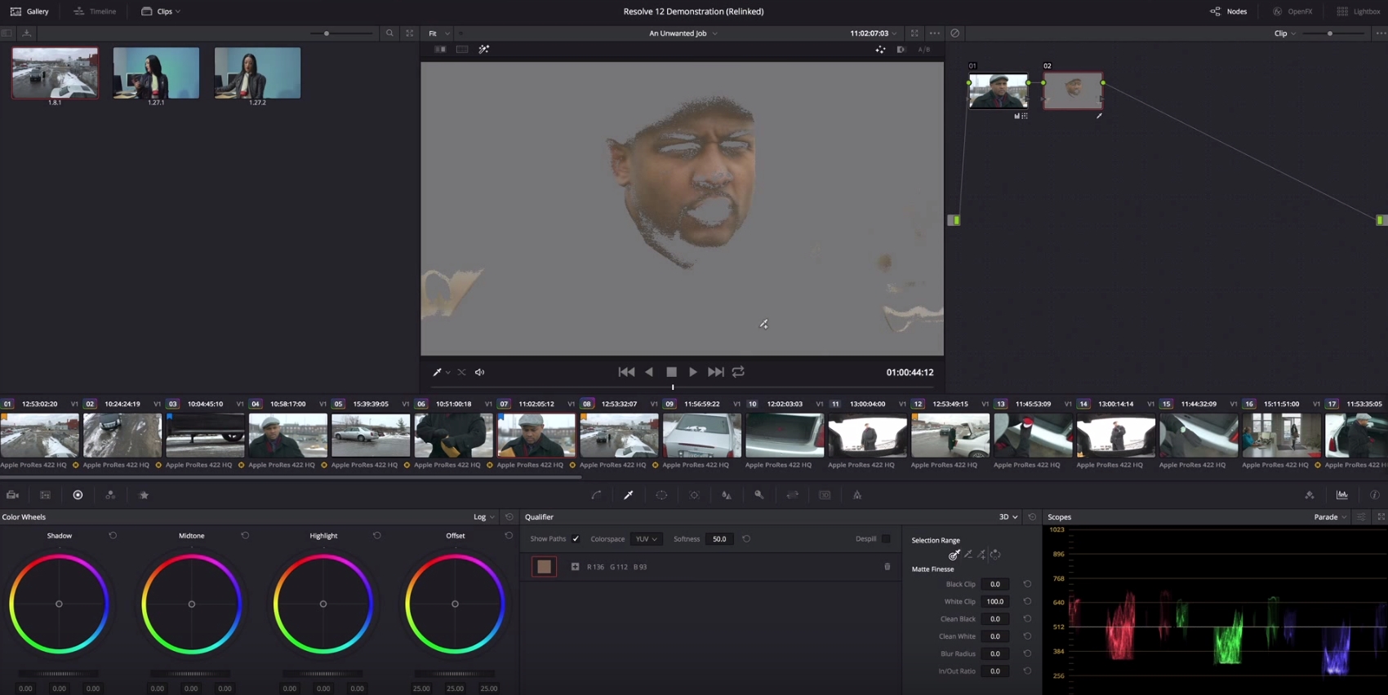1388x695 pixels.
Task: Open the Motion Effects palette star icon
Action: click(144, 495)
